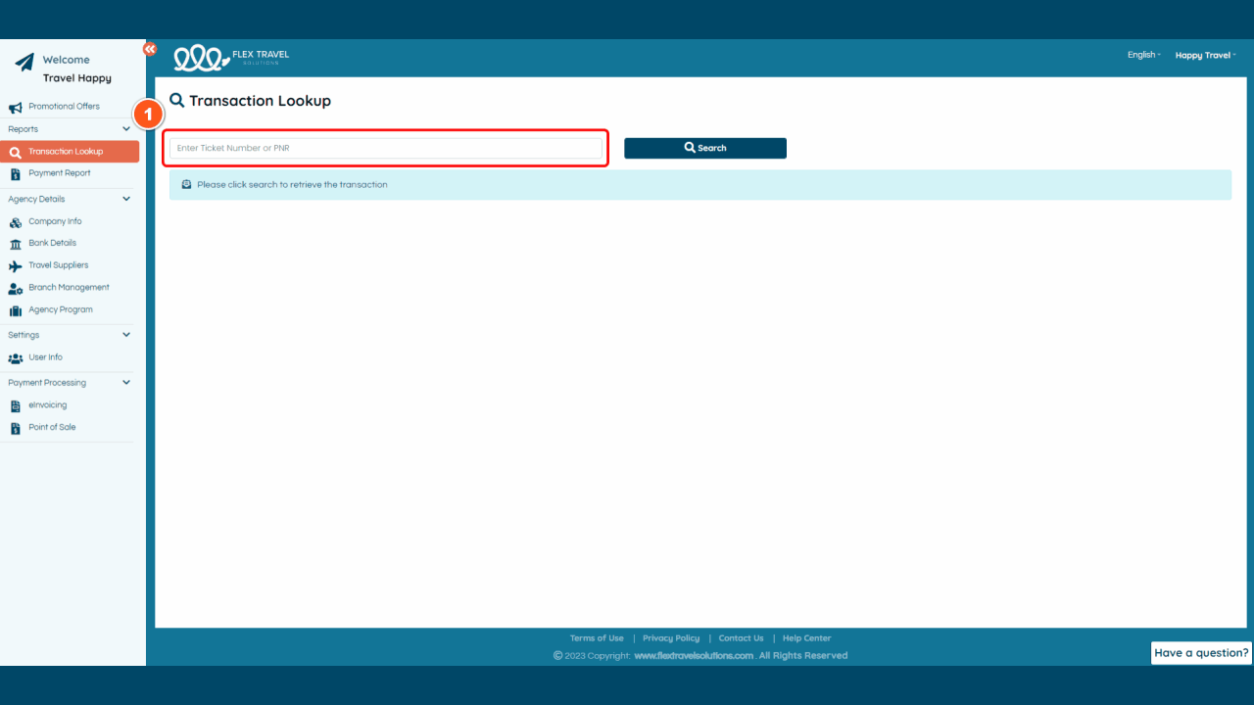Click the Agency Program suitcase icon
The image size is (1254, 705).
click(16, 310)
